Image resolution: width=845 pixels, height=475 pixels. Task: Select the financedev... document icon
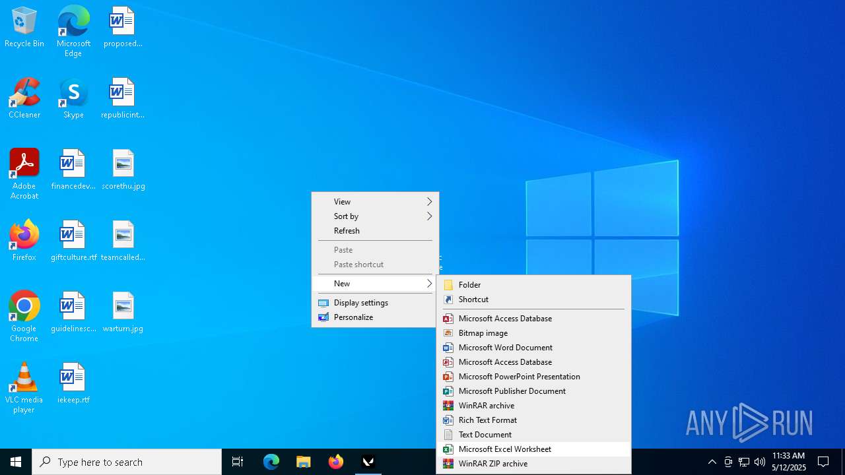point(73,170)
